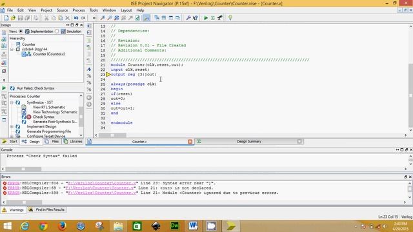
Task: Click the Undo arrow icon
Action: [76, 18]
